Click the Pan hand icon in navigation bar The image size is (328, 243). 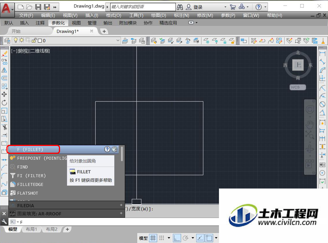310,125
